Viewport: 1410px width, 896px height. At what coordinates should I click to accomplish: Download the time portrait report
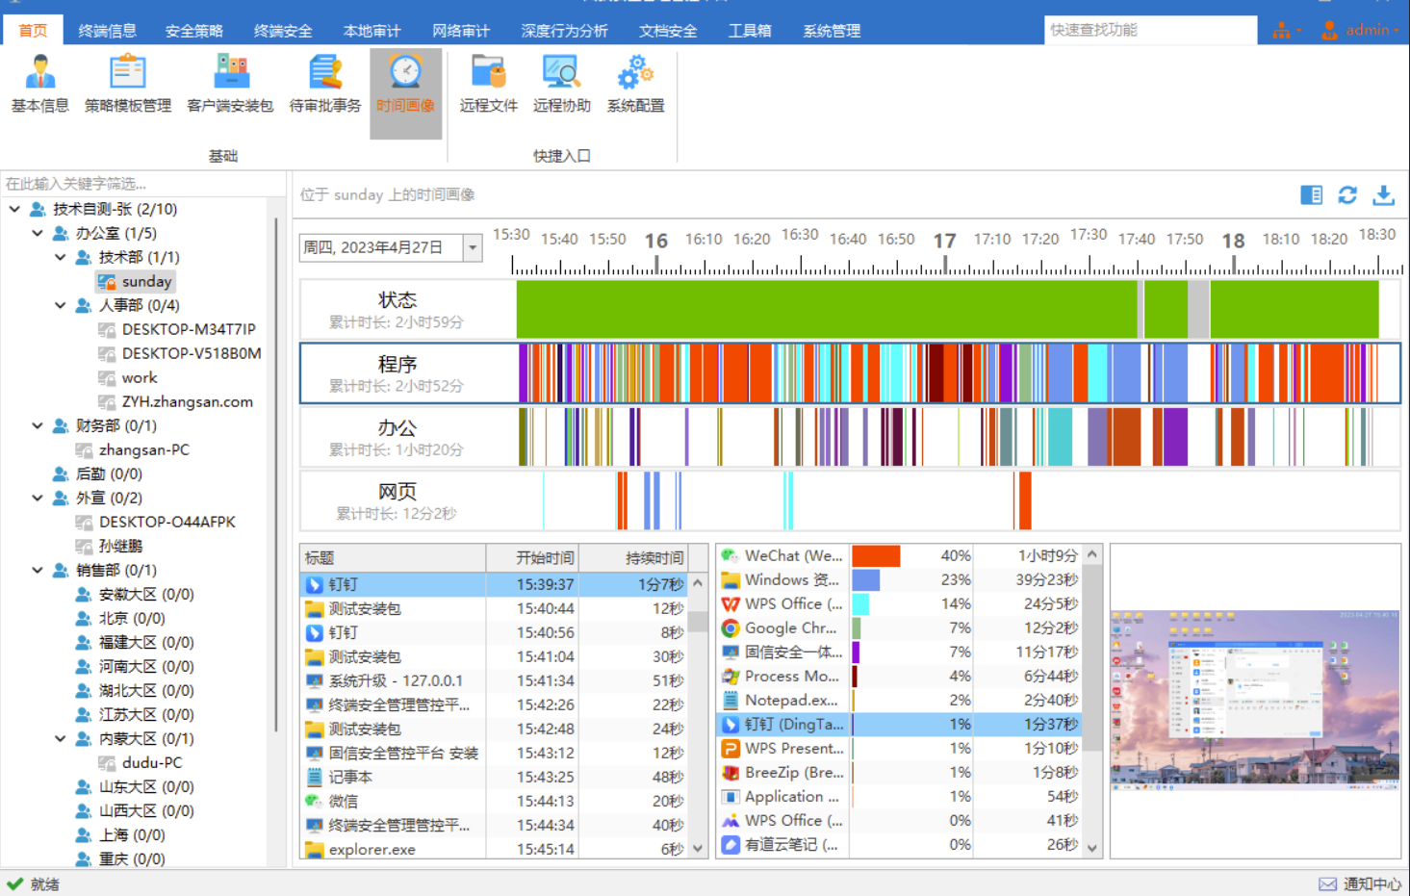tap(1383, 195)
